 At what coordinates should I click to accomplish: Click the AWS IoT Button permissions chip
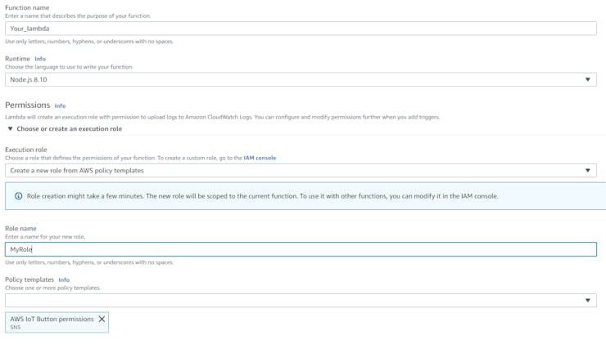pos(52,322)
